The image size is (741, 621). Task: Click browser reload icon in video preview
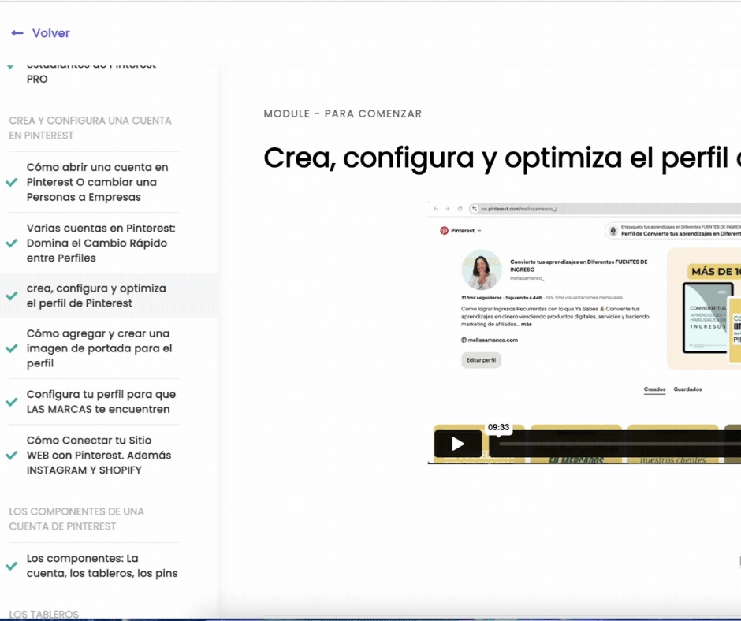pos(460,209)
